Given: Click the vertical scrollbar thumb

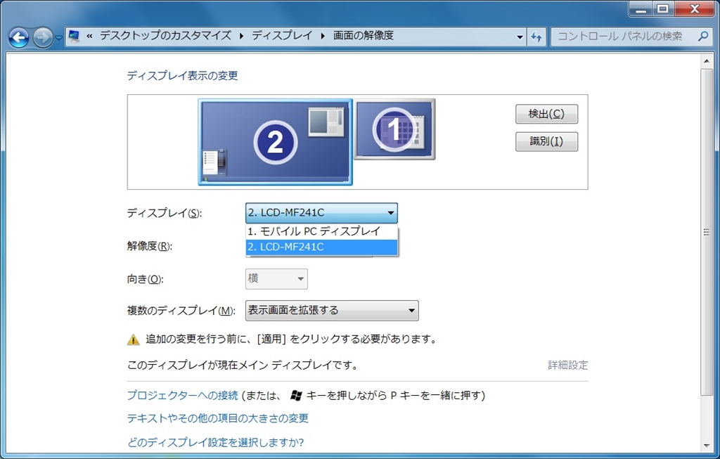Looking at the screenshot, I should [x=706, y=232].
